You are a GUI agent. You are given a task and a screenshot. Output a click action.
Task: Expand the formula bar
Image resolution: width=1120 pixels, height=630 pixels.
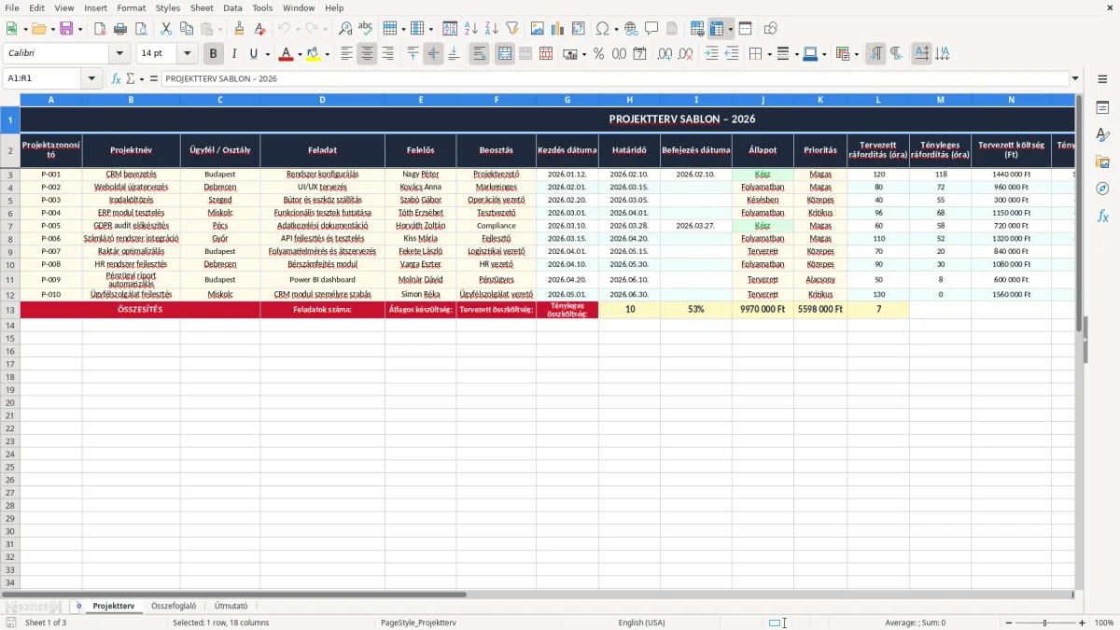tap(1075, 78)
